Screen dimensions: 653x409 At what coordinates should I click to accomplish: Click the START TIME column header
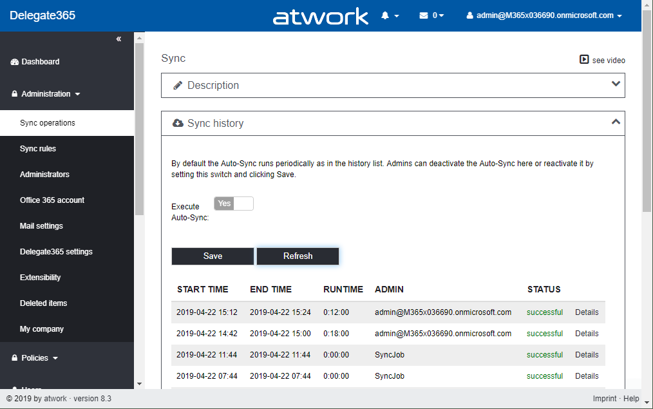point(202,289)
